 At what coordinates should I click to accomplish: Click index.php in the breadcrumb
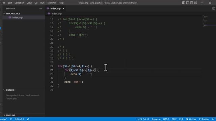[x=56, y=13]
